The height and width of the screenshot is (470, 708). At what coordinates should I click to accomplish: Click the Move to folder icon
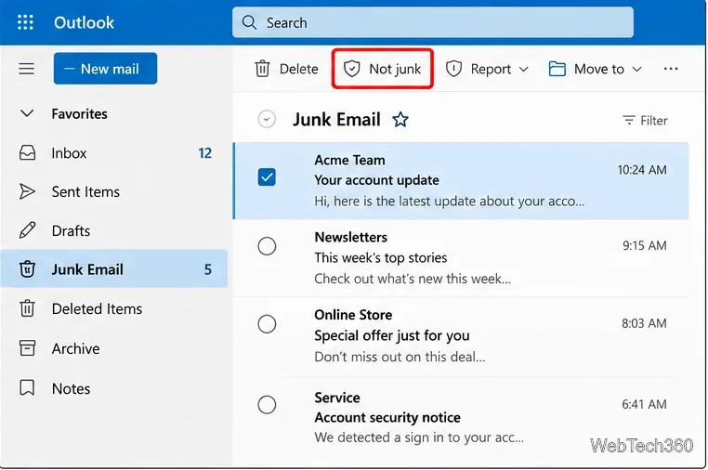coord(557,69)
